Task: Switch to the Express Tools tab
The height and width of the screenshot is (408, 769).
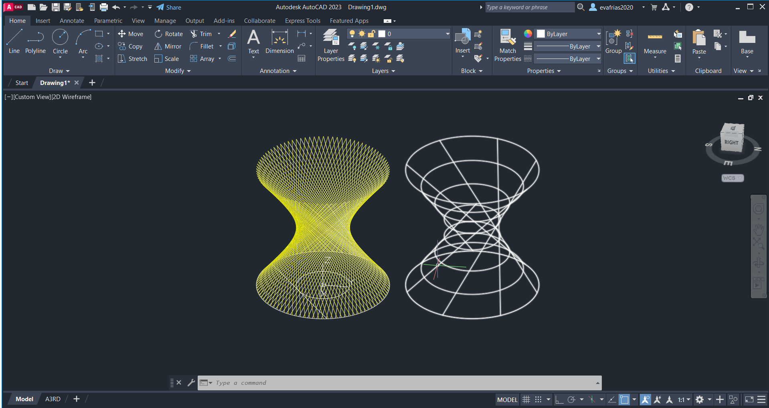Action: pos(303,21)
